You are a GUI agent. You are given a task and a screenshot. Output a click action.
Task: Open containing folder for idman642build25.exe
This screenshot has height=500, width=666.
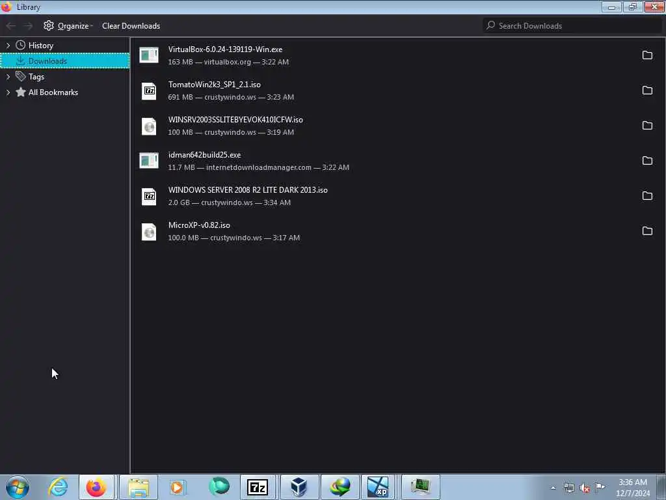coord(647,161)
